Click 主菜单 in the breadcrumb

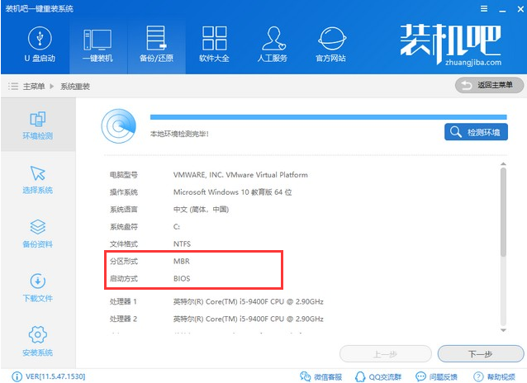pyautogui.click(x=34, y=86)
